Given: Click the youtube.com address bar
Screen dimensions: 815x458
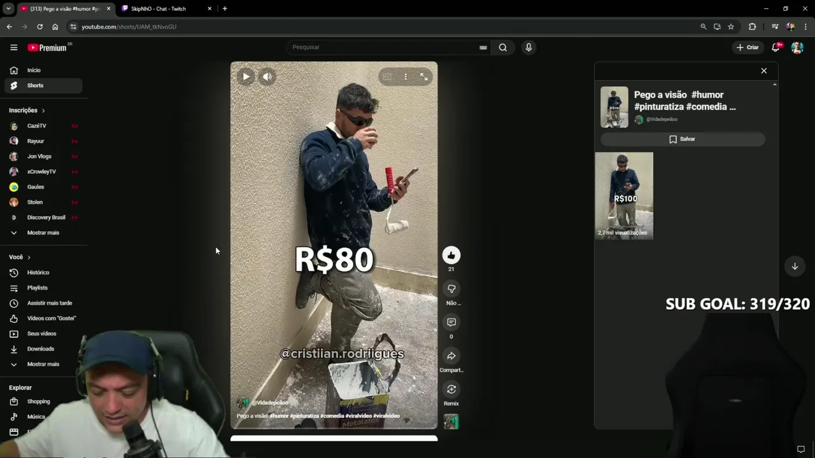Looking at the screenshot, I should coord(382,27).
